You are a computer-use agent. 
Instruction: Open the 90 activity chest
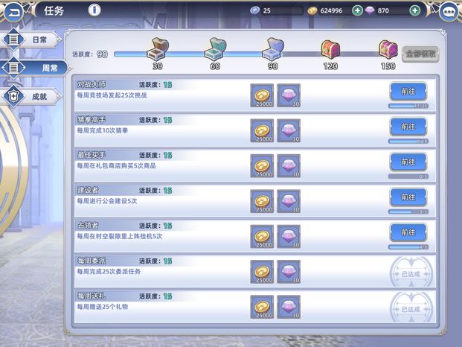coord(273,49)
